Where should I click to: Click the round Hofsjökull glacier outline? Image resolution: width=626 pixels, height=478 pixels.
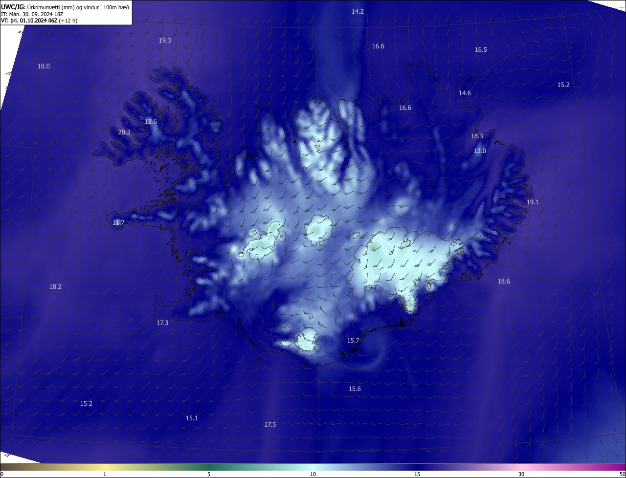point(319,230)
